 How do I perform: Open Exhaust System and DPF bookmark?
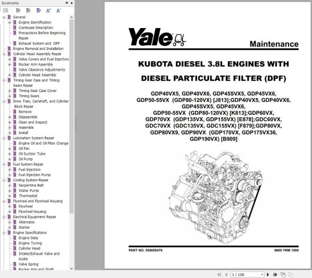click(x=39, y=43)
